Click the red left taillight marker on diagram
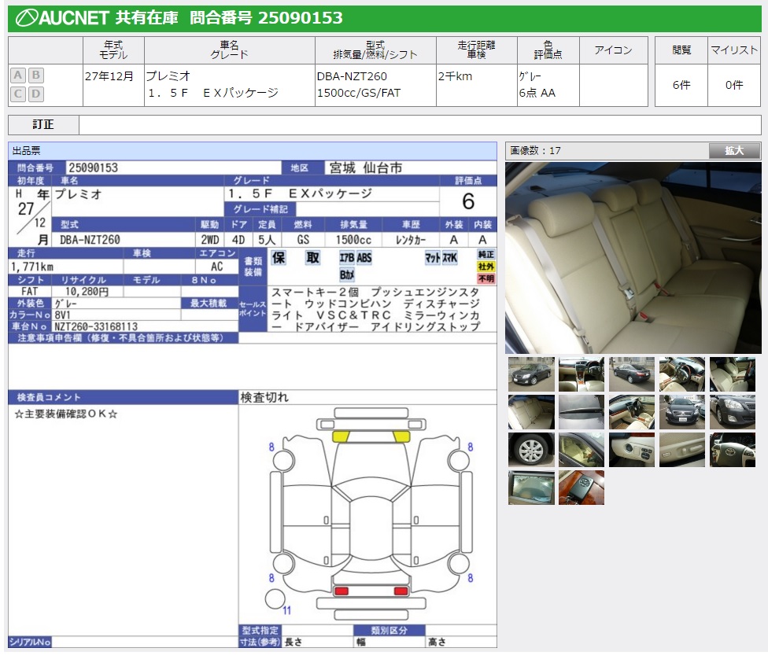This screenshot has height=659, width=768. point(342,591)
